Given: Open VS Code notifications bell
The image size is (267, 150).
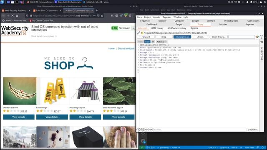Looking at the screenshot, I should coord(262,147).
